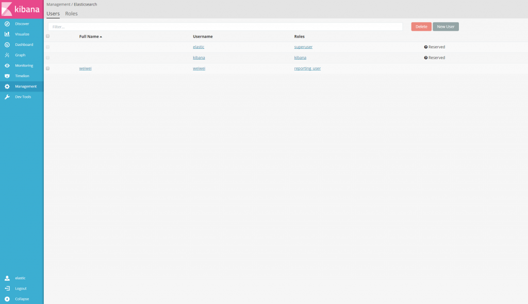
Task: Select Graph label in sidebar
Action: click(20, 55)
